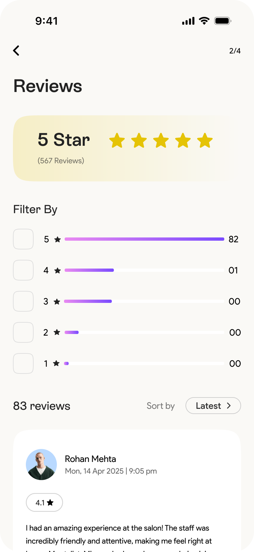
Task: Click the 5-star purple rating bar
Action: [x=144, y=239]
